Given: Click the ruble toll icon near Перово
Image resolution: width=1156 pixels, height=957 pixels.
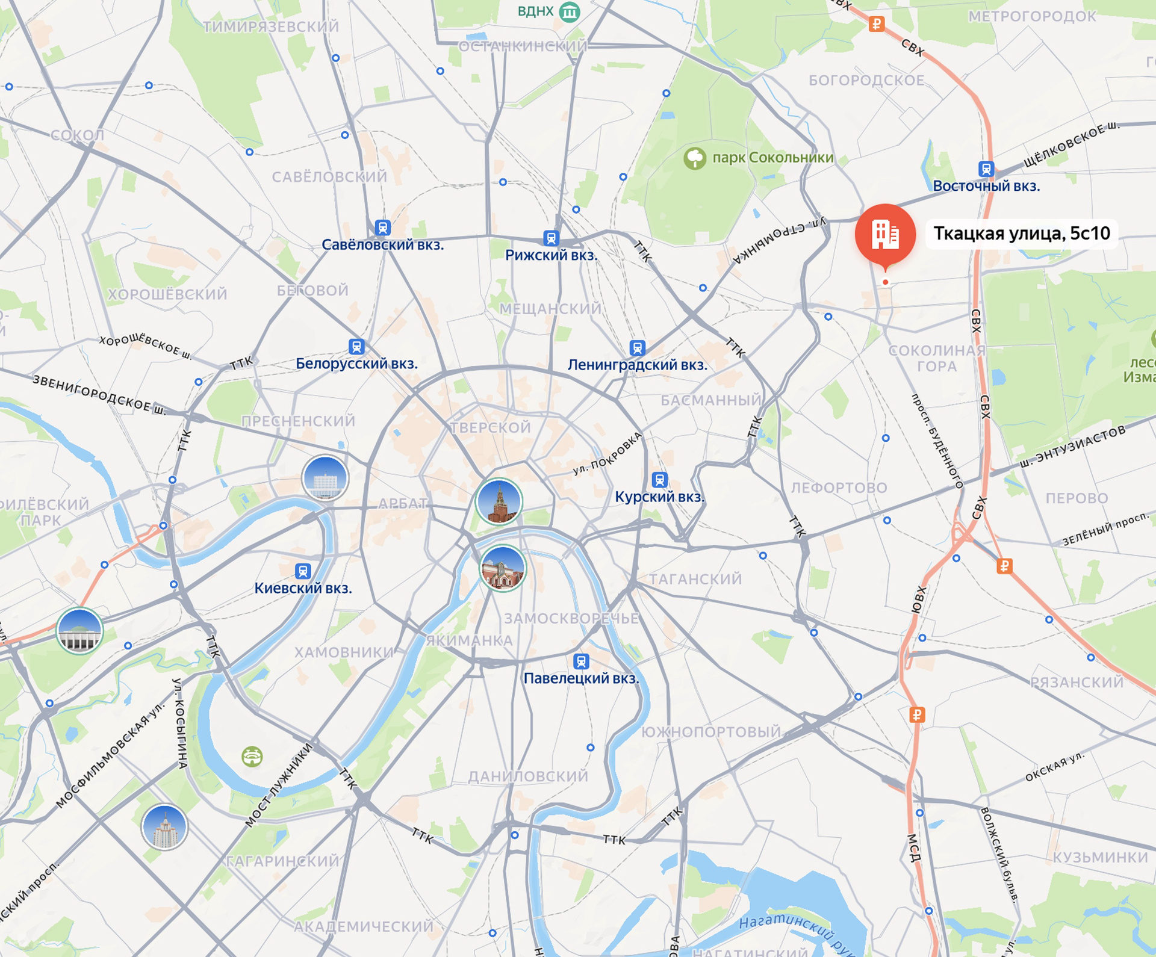Looking at the screenshot, I should pyautogui.click(x=1004, y=566).
